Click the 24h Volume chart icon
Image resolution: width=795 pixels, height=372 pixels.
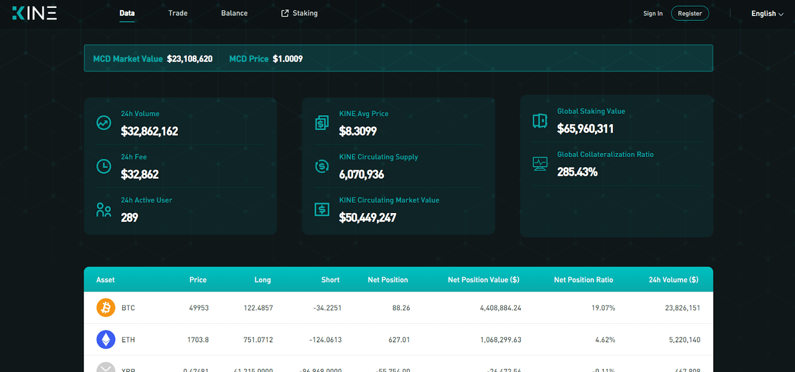click(104, 123)
